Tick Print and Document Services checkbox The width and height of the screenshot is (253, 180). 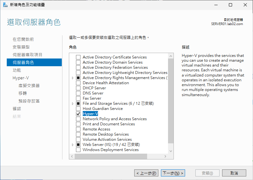click(78, 124)
